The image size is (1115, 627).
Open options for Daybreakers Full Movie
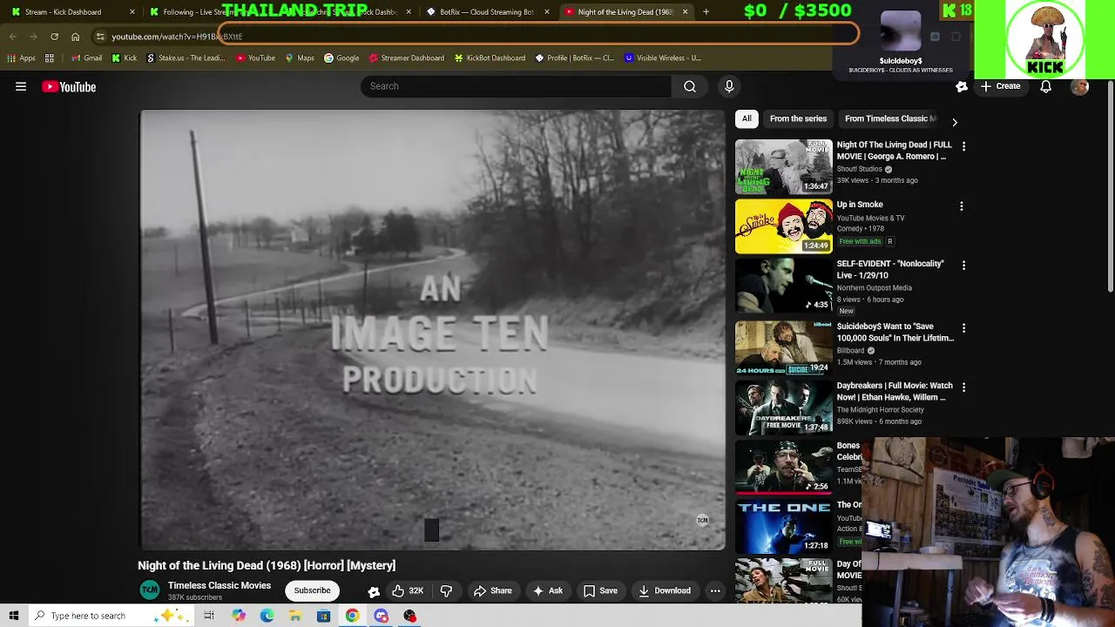[963, 388]
